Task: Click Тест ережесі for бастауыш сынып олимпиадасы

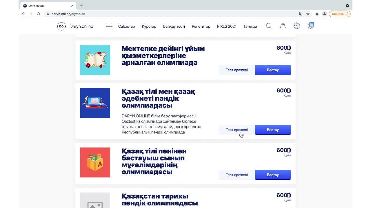Action: point(237,175)
